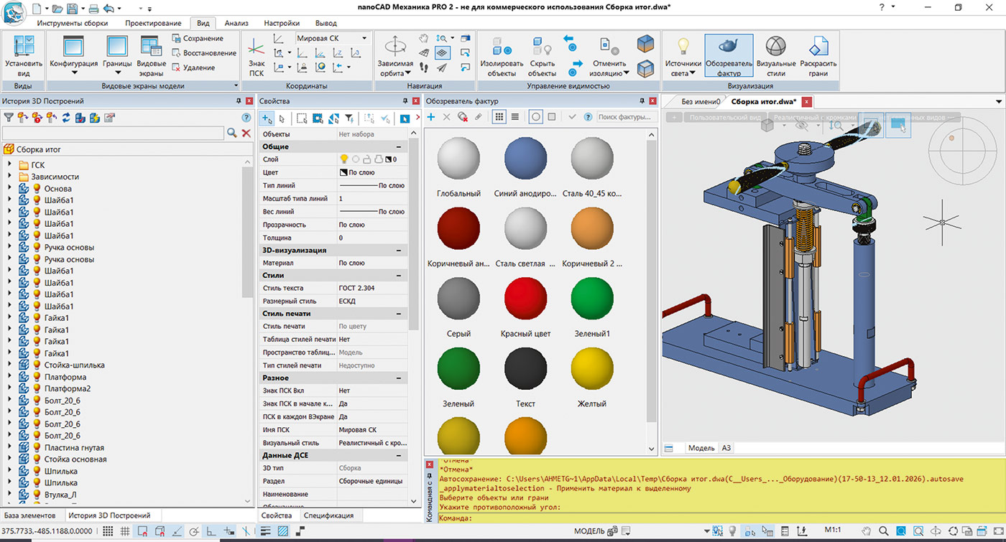Click the Поиск фактуры search field
Screen dimensions: 1006x542
click(627, 117)
